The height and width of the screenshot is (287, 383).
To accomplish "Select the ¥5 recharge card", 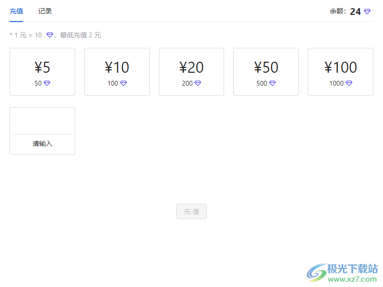I will click(42, 72).
